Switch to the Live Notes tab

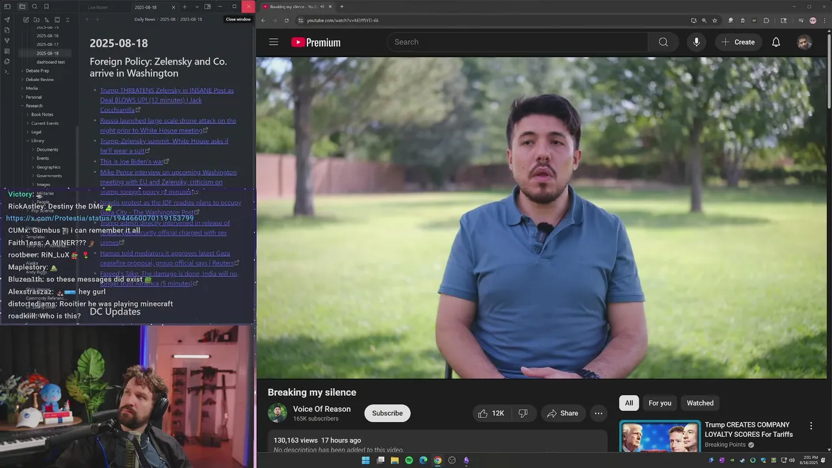click(x=98, y=7)
